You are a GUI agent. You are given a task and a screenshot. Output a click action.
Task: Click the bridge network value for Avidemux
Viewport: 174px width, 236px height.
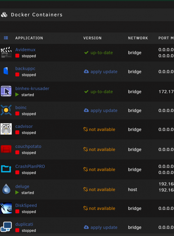click(135, 53)
